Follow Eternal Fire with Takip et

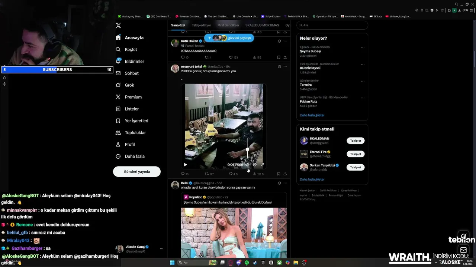pyautogui.click(x=356, y=154)
